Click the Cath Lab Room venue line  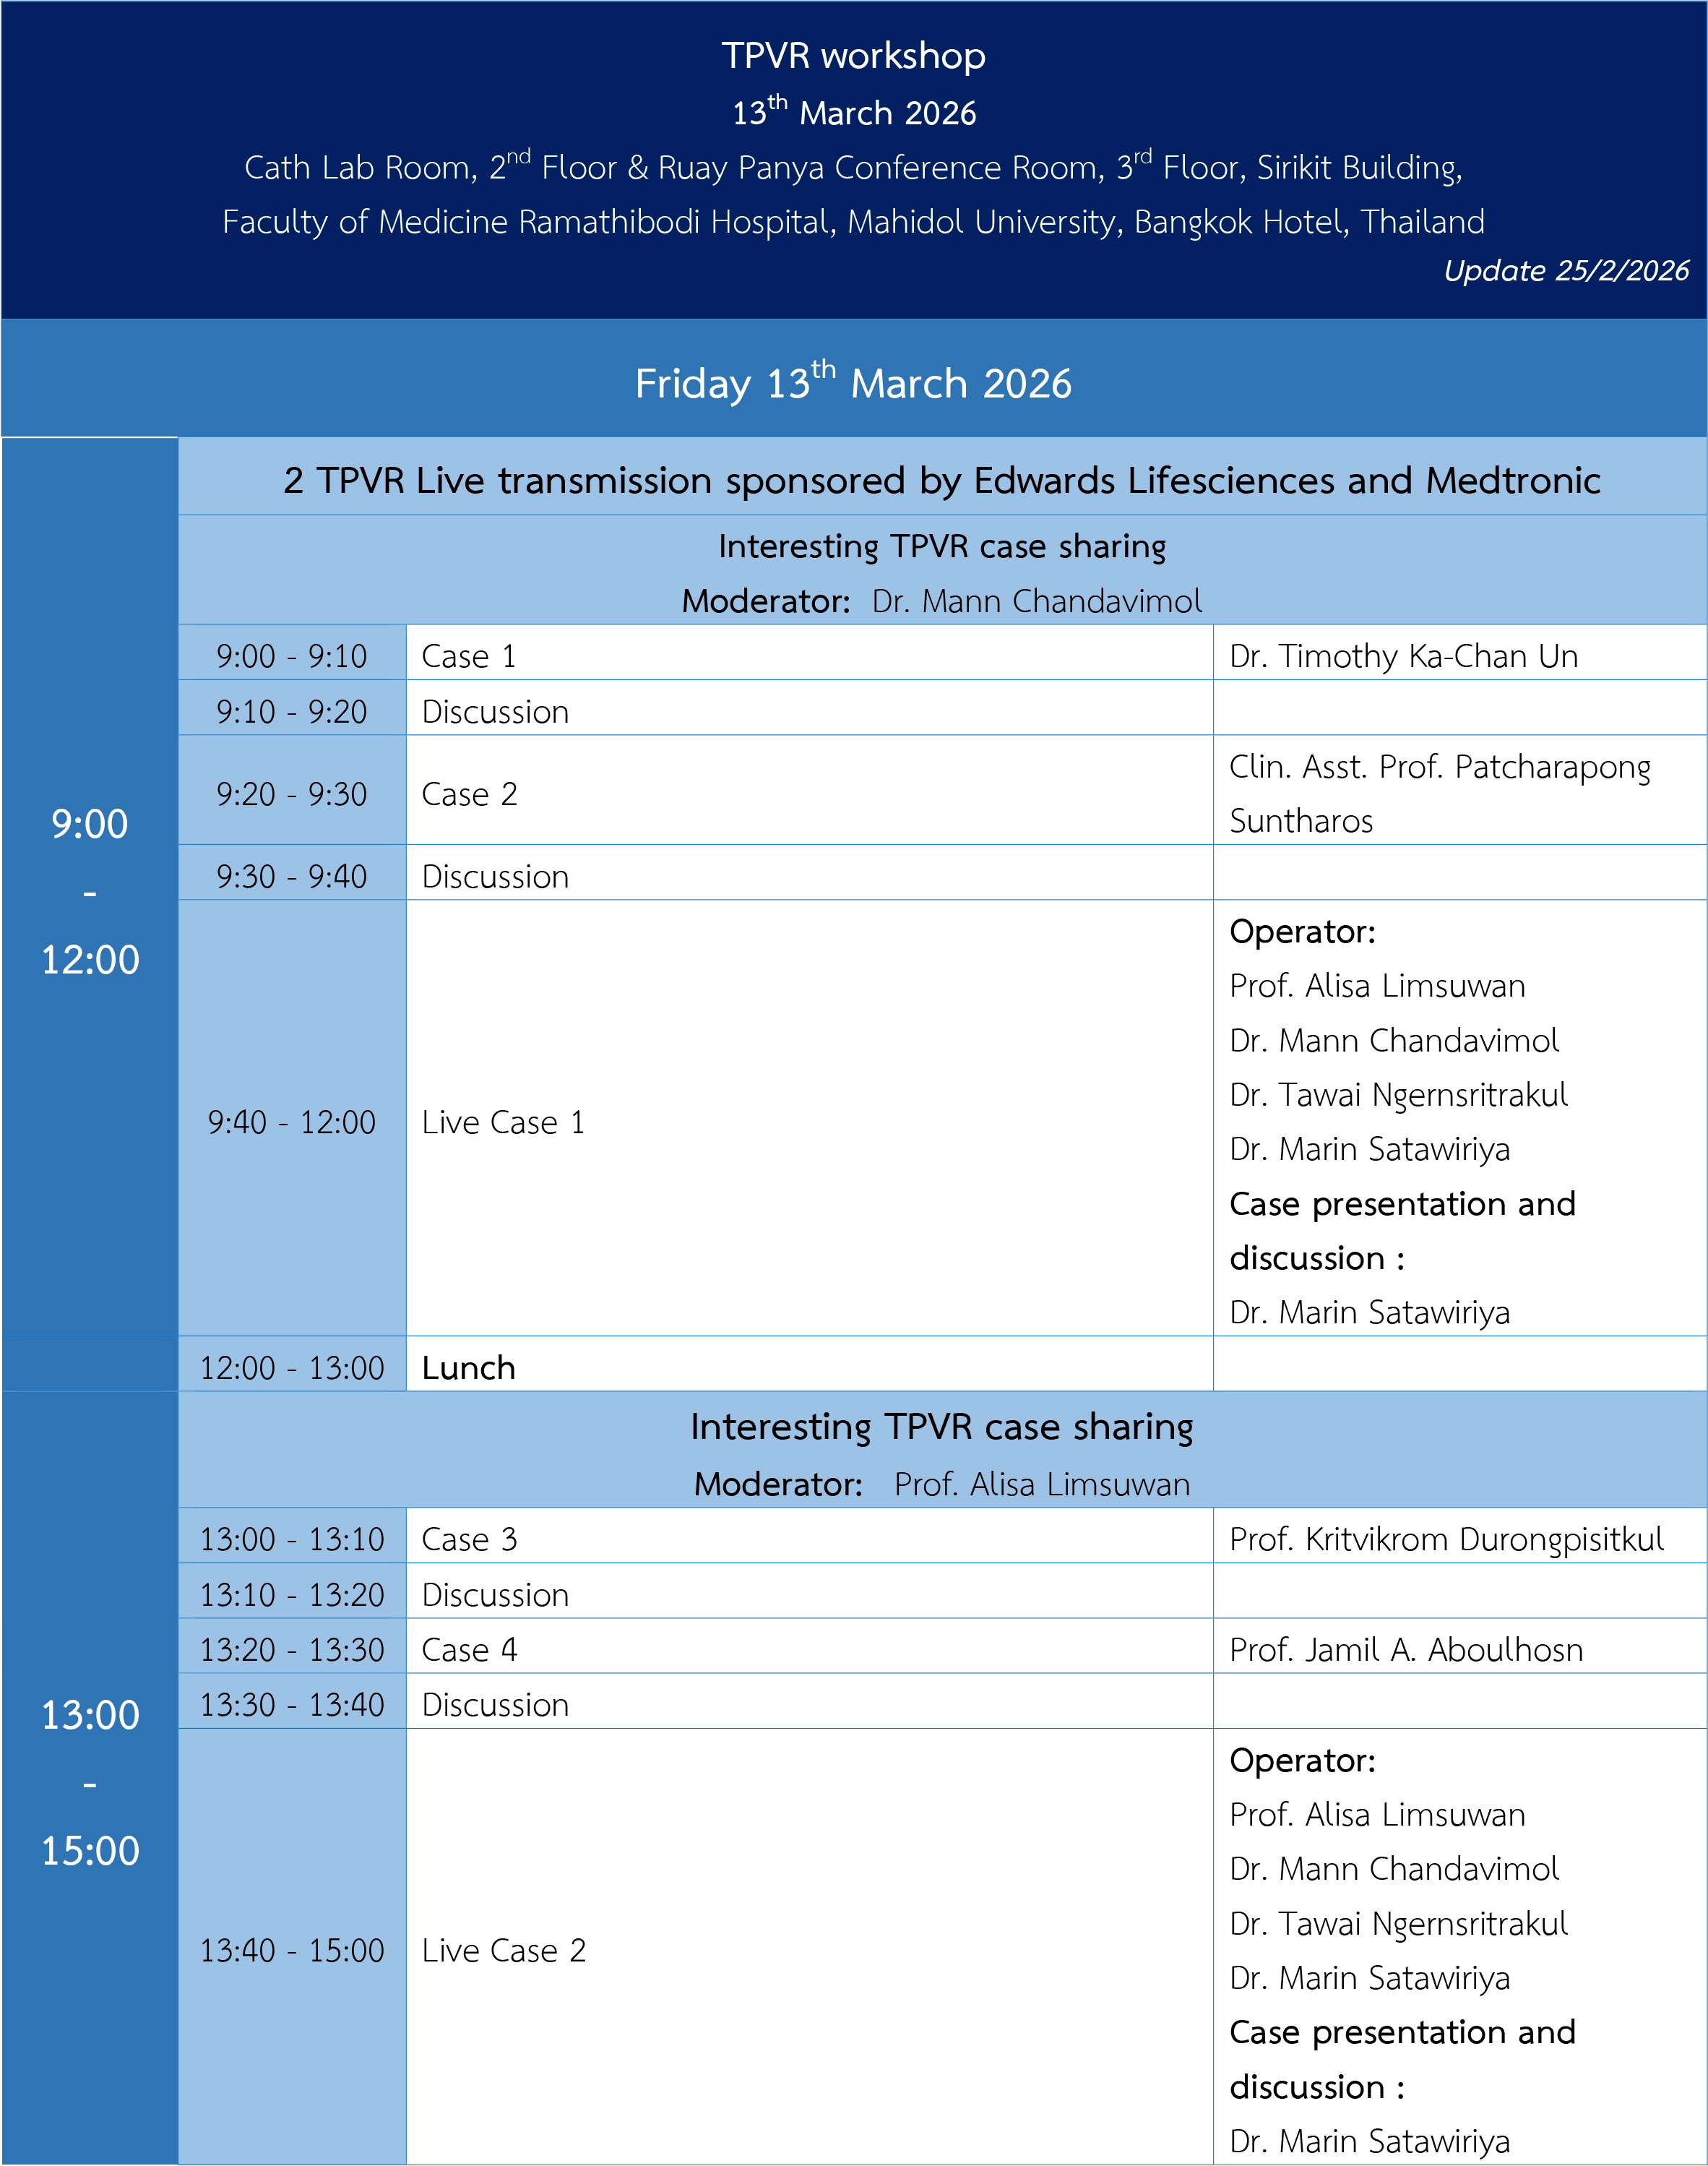853,168
